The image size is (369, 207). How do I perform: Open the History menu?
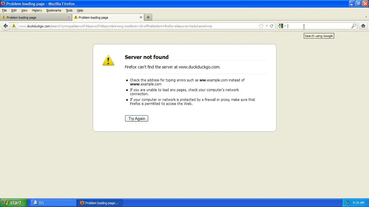coord(37,10)
